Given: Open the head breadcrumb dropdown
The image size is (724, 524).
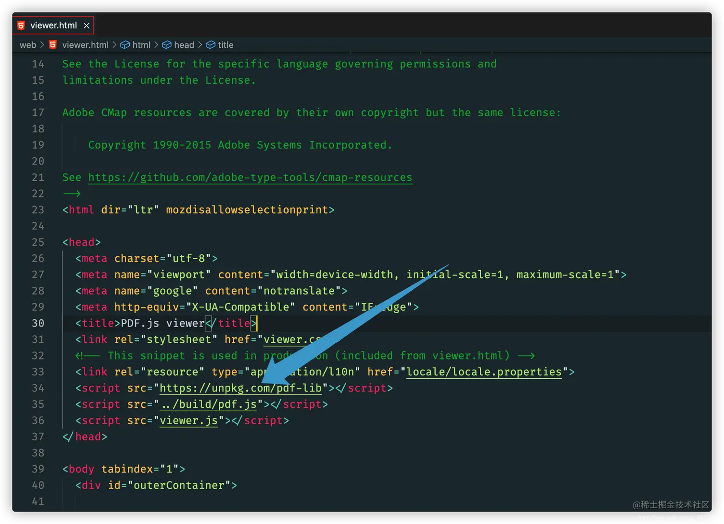Looking at the screenshot, I should 184,44.
